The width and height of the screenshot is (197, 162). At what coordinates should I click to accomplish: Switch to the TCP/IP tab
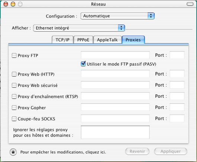[62, 40]
